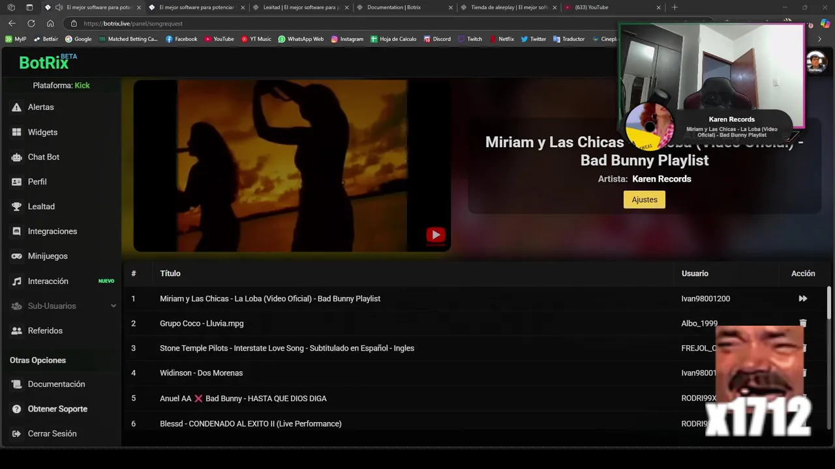Click the YouTube logo on the video thumbnail

436,234
